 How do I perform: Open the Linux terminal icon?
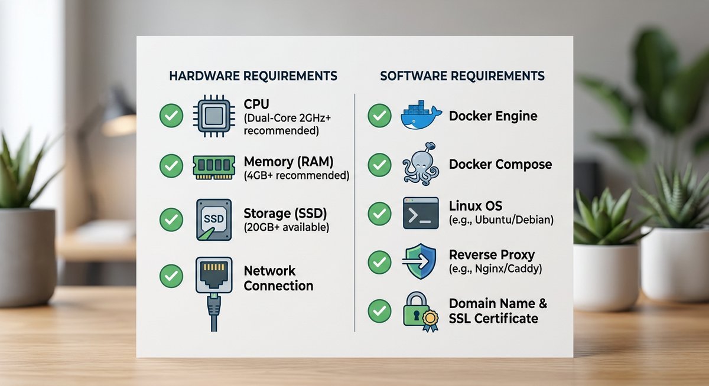(419, 212)
